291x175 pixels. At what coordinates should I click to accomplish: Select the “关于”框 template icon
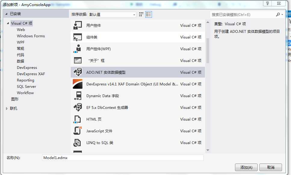[78, 60]
